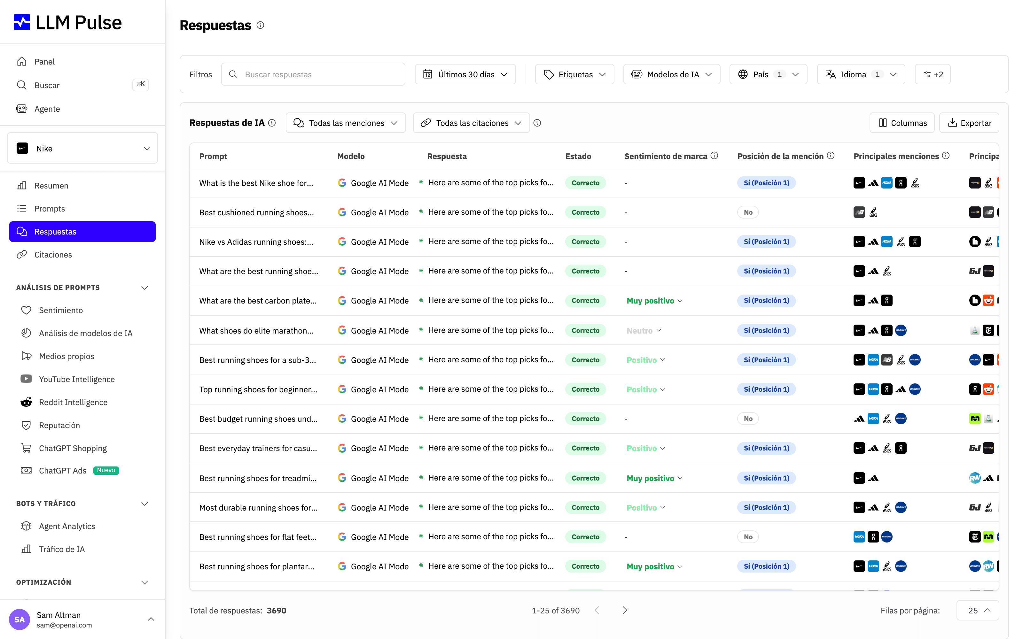1023x639 pixels.
Task: Open the info icon beside Respuestas title
Action: click(x=261, y=25)
